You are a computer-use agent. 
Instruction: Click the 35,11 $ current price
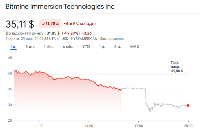click(20, 24)
